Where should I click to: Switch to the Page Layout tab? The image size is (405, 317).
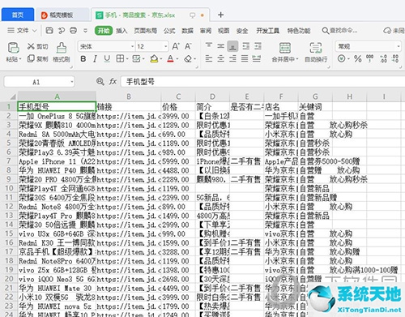click(146, 31)
